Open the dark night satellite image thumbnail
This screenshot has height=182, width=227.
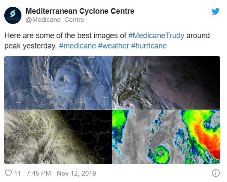[x=166, y=83]
